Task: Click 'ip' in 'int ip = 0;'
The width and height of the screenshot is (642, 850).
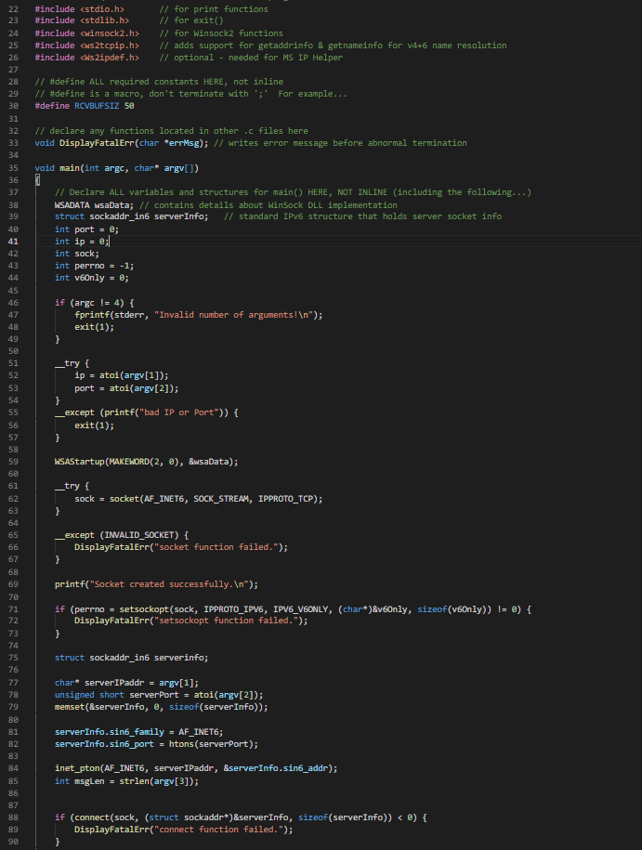Action: tap(79, 242)
